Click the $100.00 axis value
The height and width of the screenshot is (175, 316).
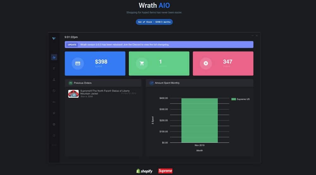click(x=164, y=131)
